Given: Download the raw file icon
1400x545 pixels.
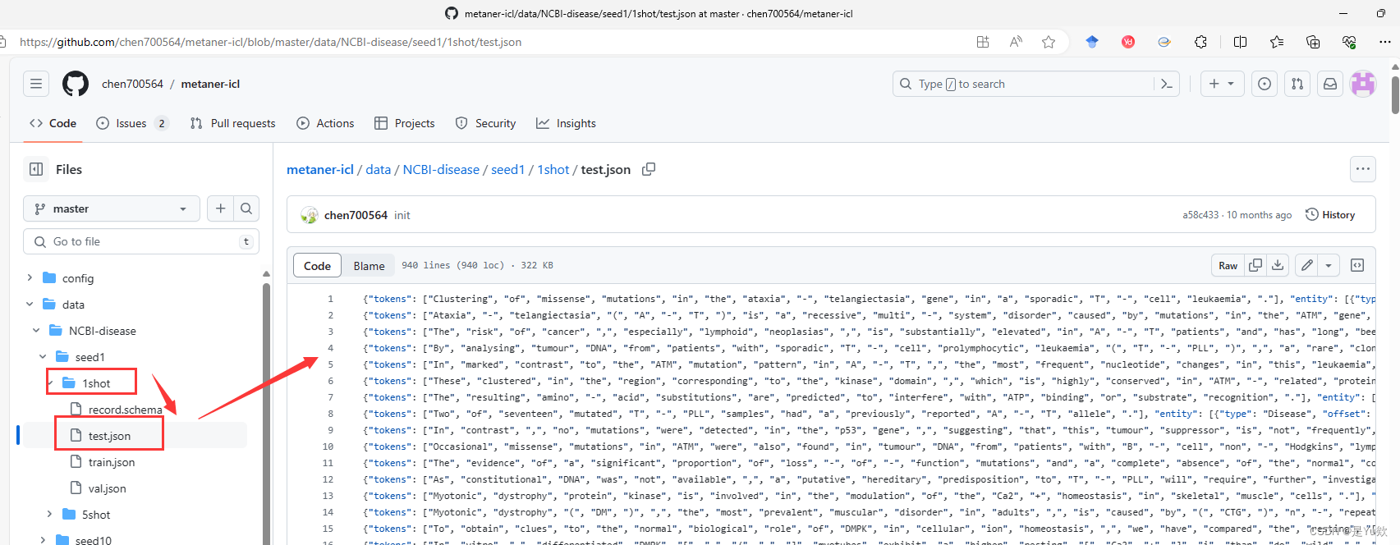Looking at the screenshot, I should tap(1278, 265).
